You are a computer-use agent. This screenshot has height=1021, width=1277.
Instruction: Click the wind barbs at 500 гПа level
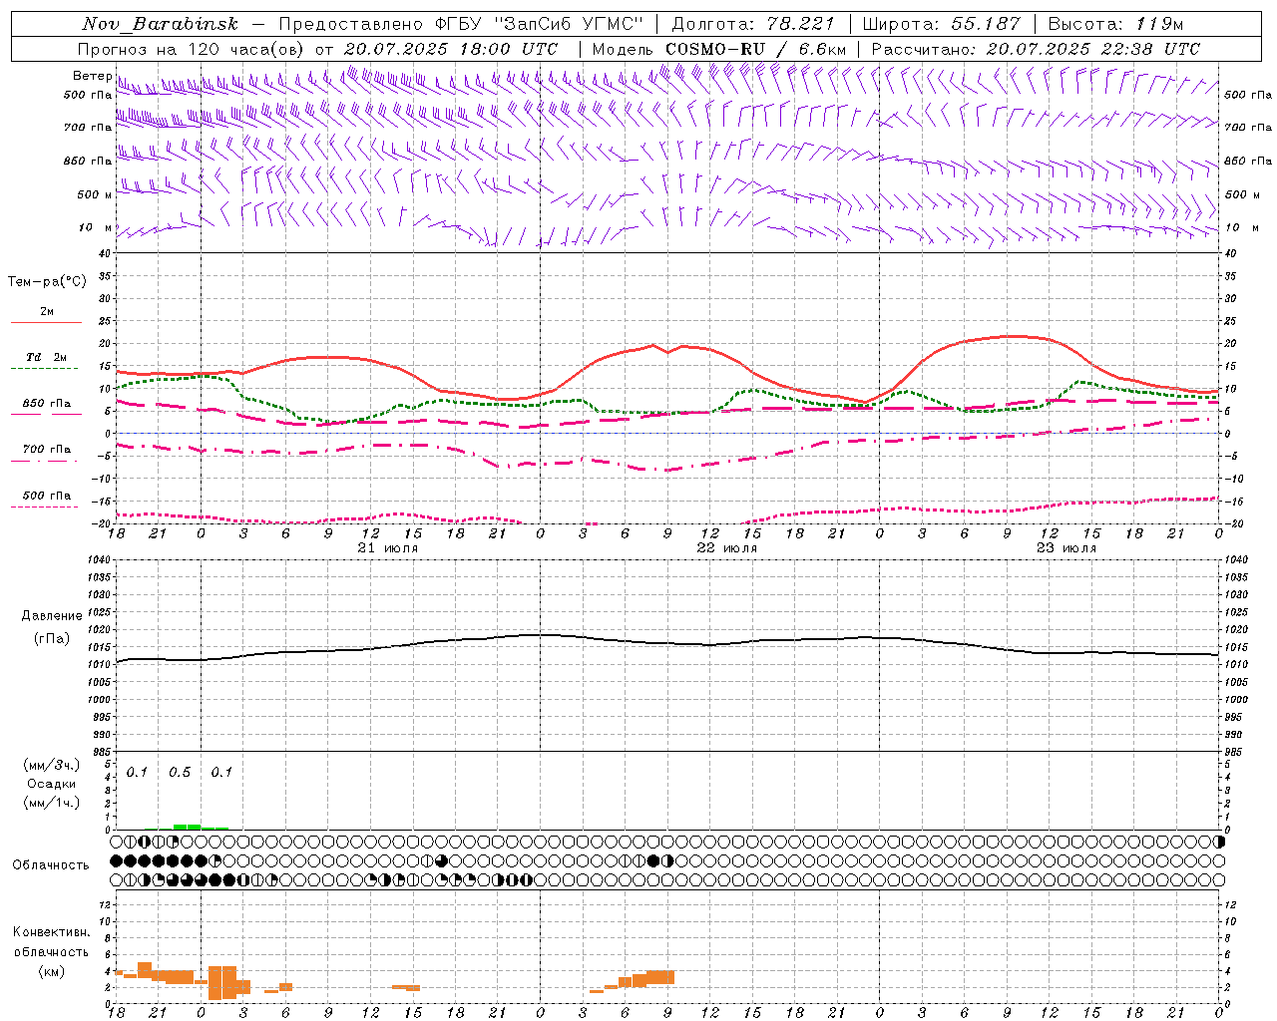coord(666,85)
